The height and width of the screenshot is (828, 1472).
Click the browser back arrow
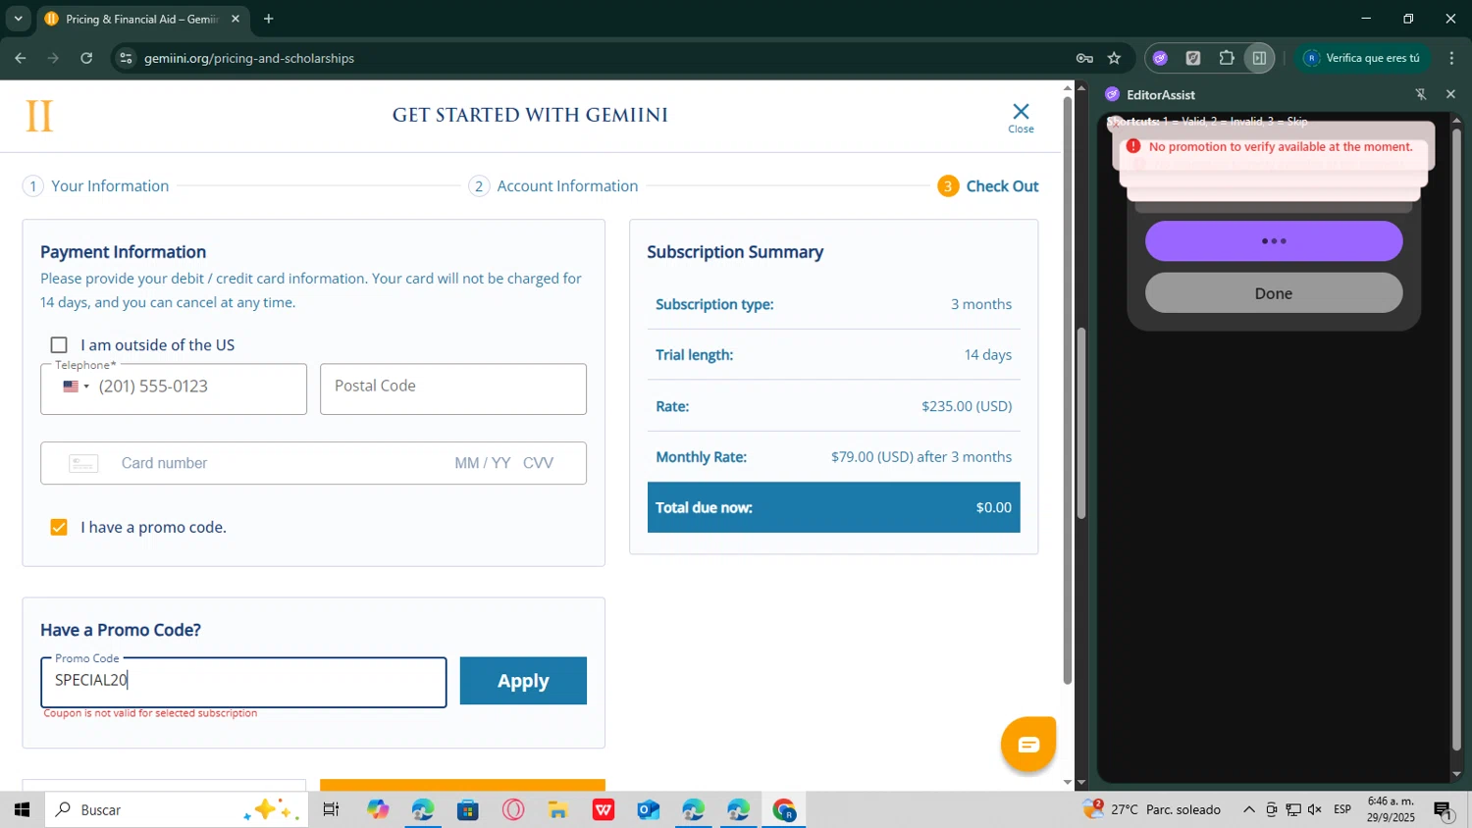[20, 58]
